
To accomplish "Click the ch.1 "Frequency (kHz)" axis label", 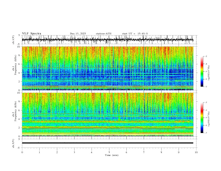I will tap(16, 65).
